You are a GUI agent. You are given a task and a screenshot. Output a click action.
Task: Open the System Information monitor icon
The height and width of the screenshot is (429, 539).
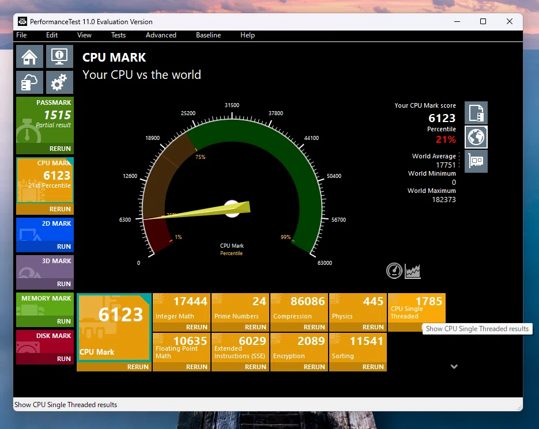(x=59, y=56)
